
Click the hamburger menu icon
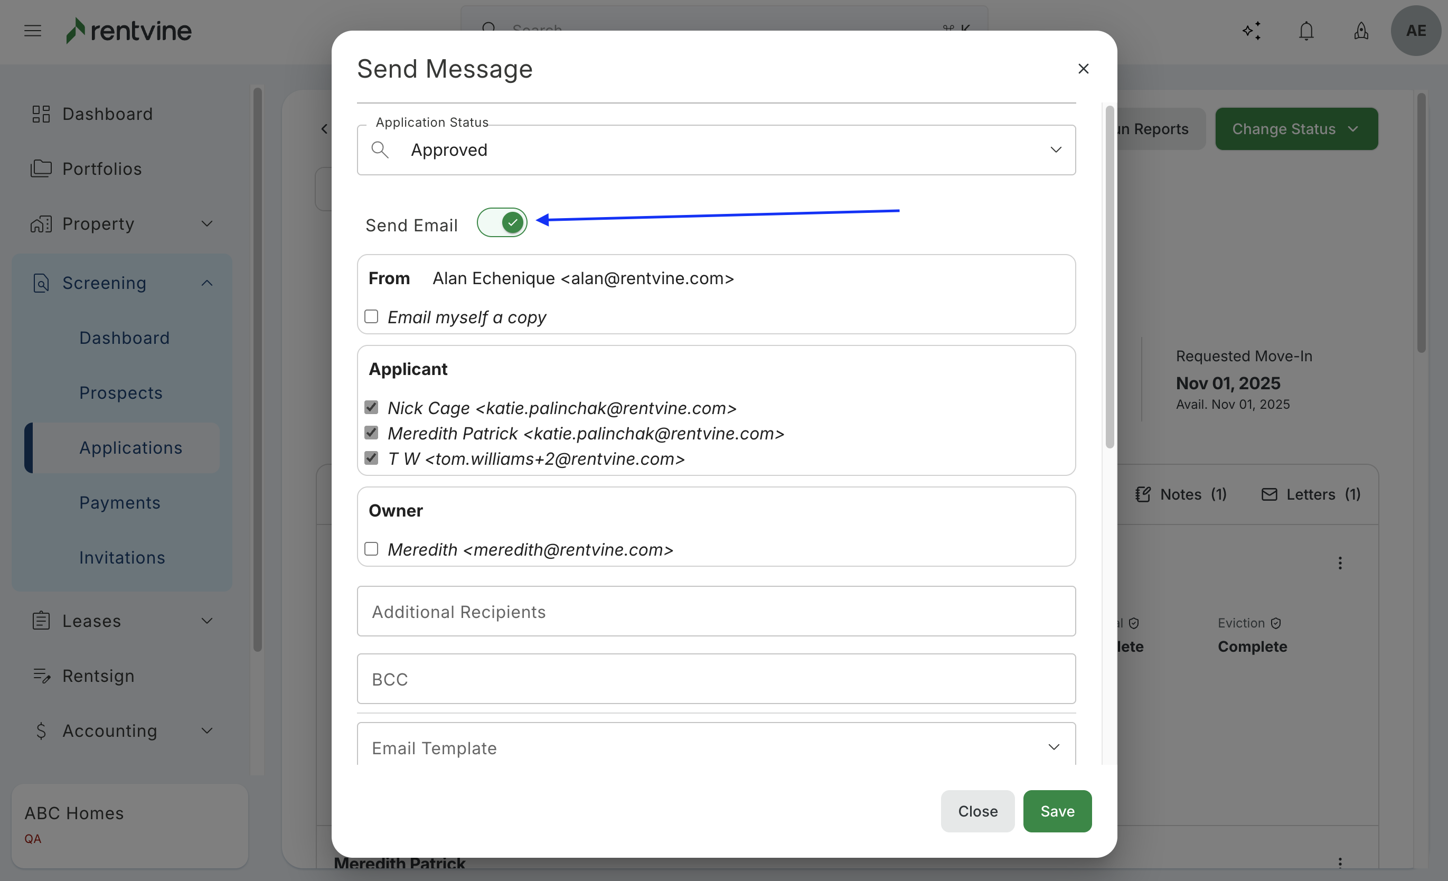33,31
